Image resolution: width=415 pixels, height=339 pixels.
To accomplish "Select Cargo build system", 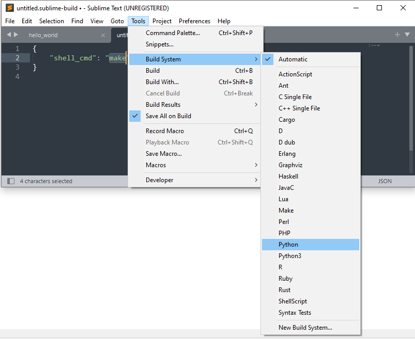I will coord(311,120).
